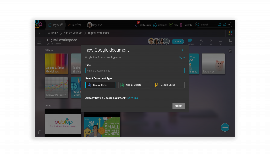
Task: Click the document title input field
Action: tap(135, 71)
